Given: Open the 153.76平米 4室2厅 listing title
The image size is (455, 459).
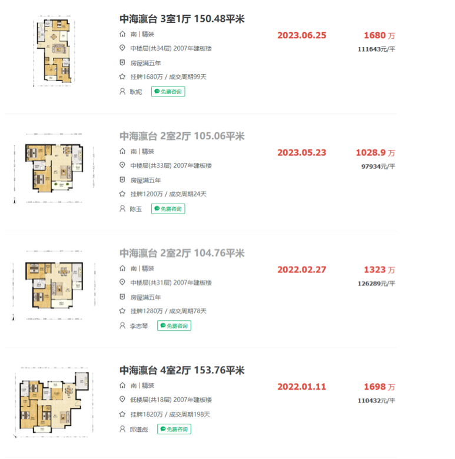Looking at the screenshot, I should [182, 371].
